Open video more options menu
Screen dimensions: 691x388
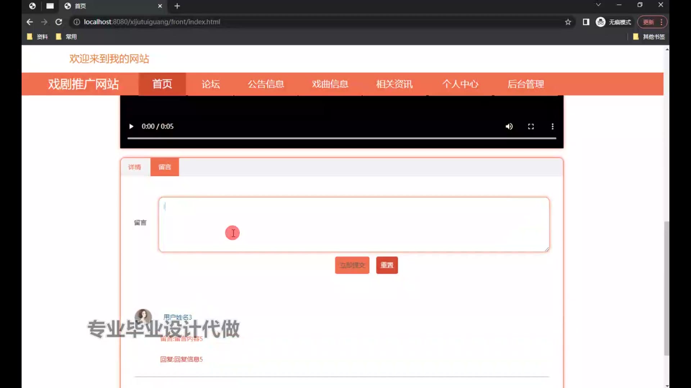[x=552, y=126]
